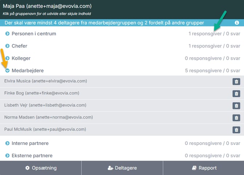Expand Eksterne partnere group
244x175 pixels.
7,156
